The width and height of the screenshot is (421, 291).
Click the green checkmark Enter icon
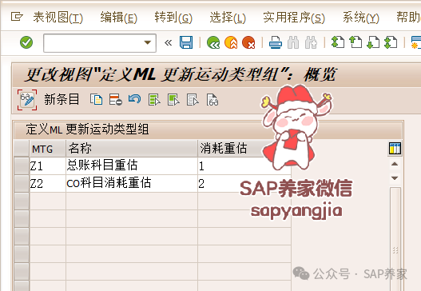(x=26, y=42)
